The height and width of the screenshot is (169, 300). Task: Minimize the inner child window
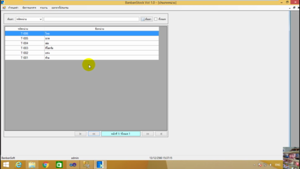pyautogui.click(x=290, y=8)
